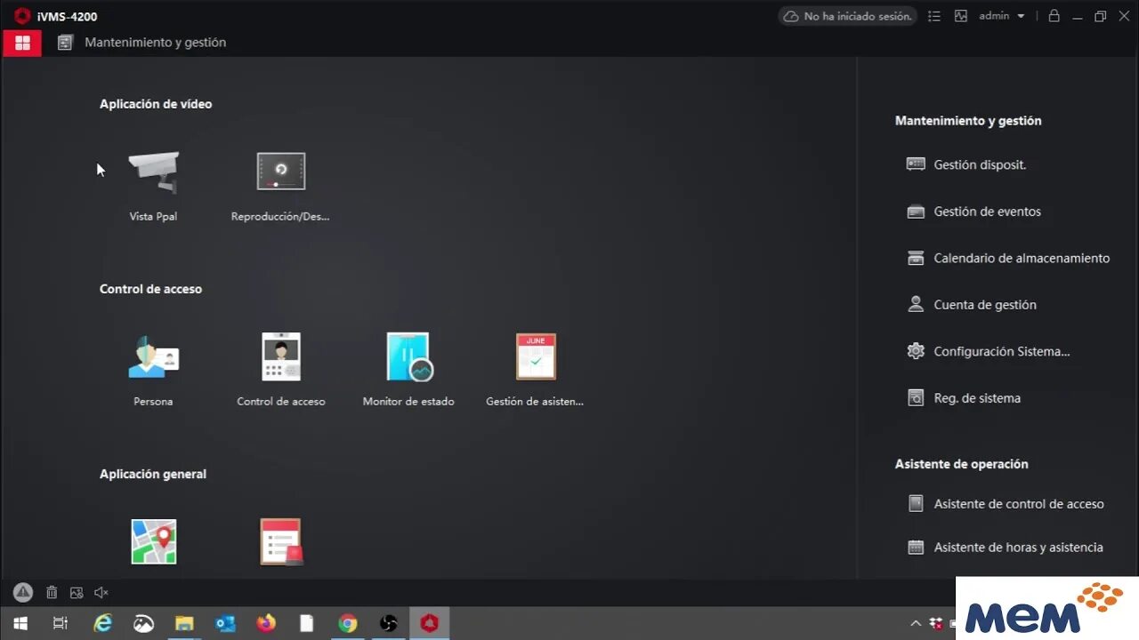Image resolution: width=1139 pixels, height=640 pixels.
Task: Click the 'Aplicación de vídeo' heading
Action: tap(156, 104)
